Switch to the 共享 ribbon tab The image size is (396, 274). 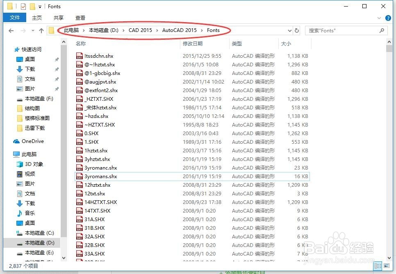point(59,18)
